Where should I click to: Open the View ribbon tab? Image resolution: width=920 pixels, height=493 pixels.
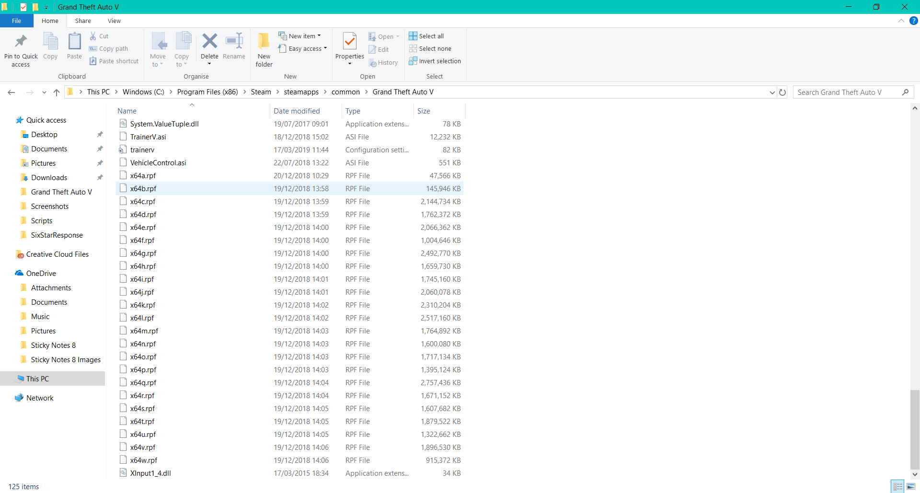click(x=114, y=21)
